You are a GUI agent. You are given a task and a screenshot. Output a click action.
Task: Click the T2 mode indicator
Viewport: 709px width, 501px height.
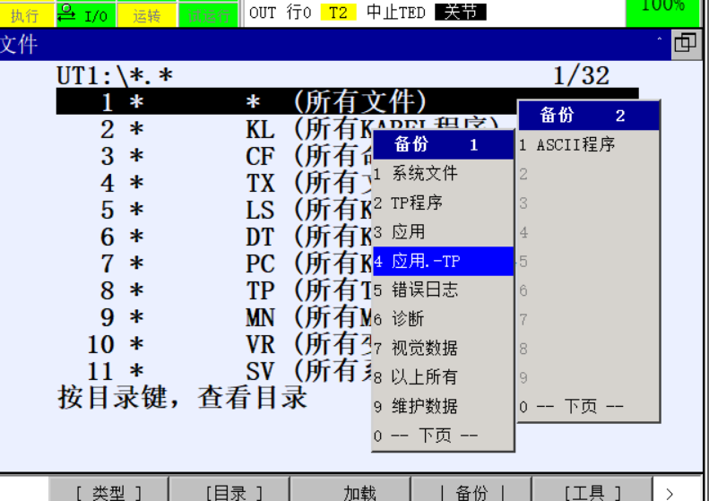pos(337,13)
